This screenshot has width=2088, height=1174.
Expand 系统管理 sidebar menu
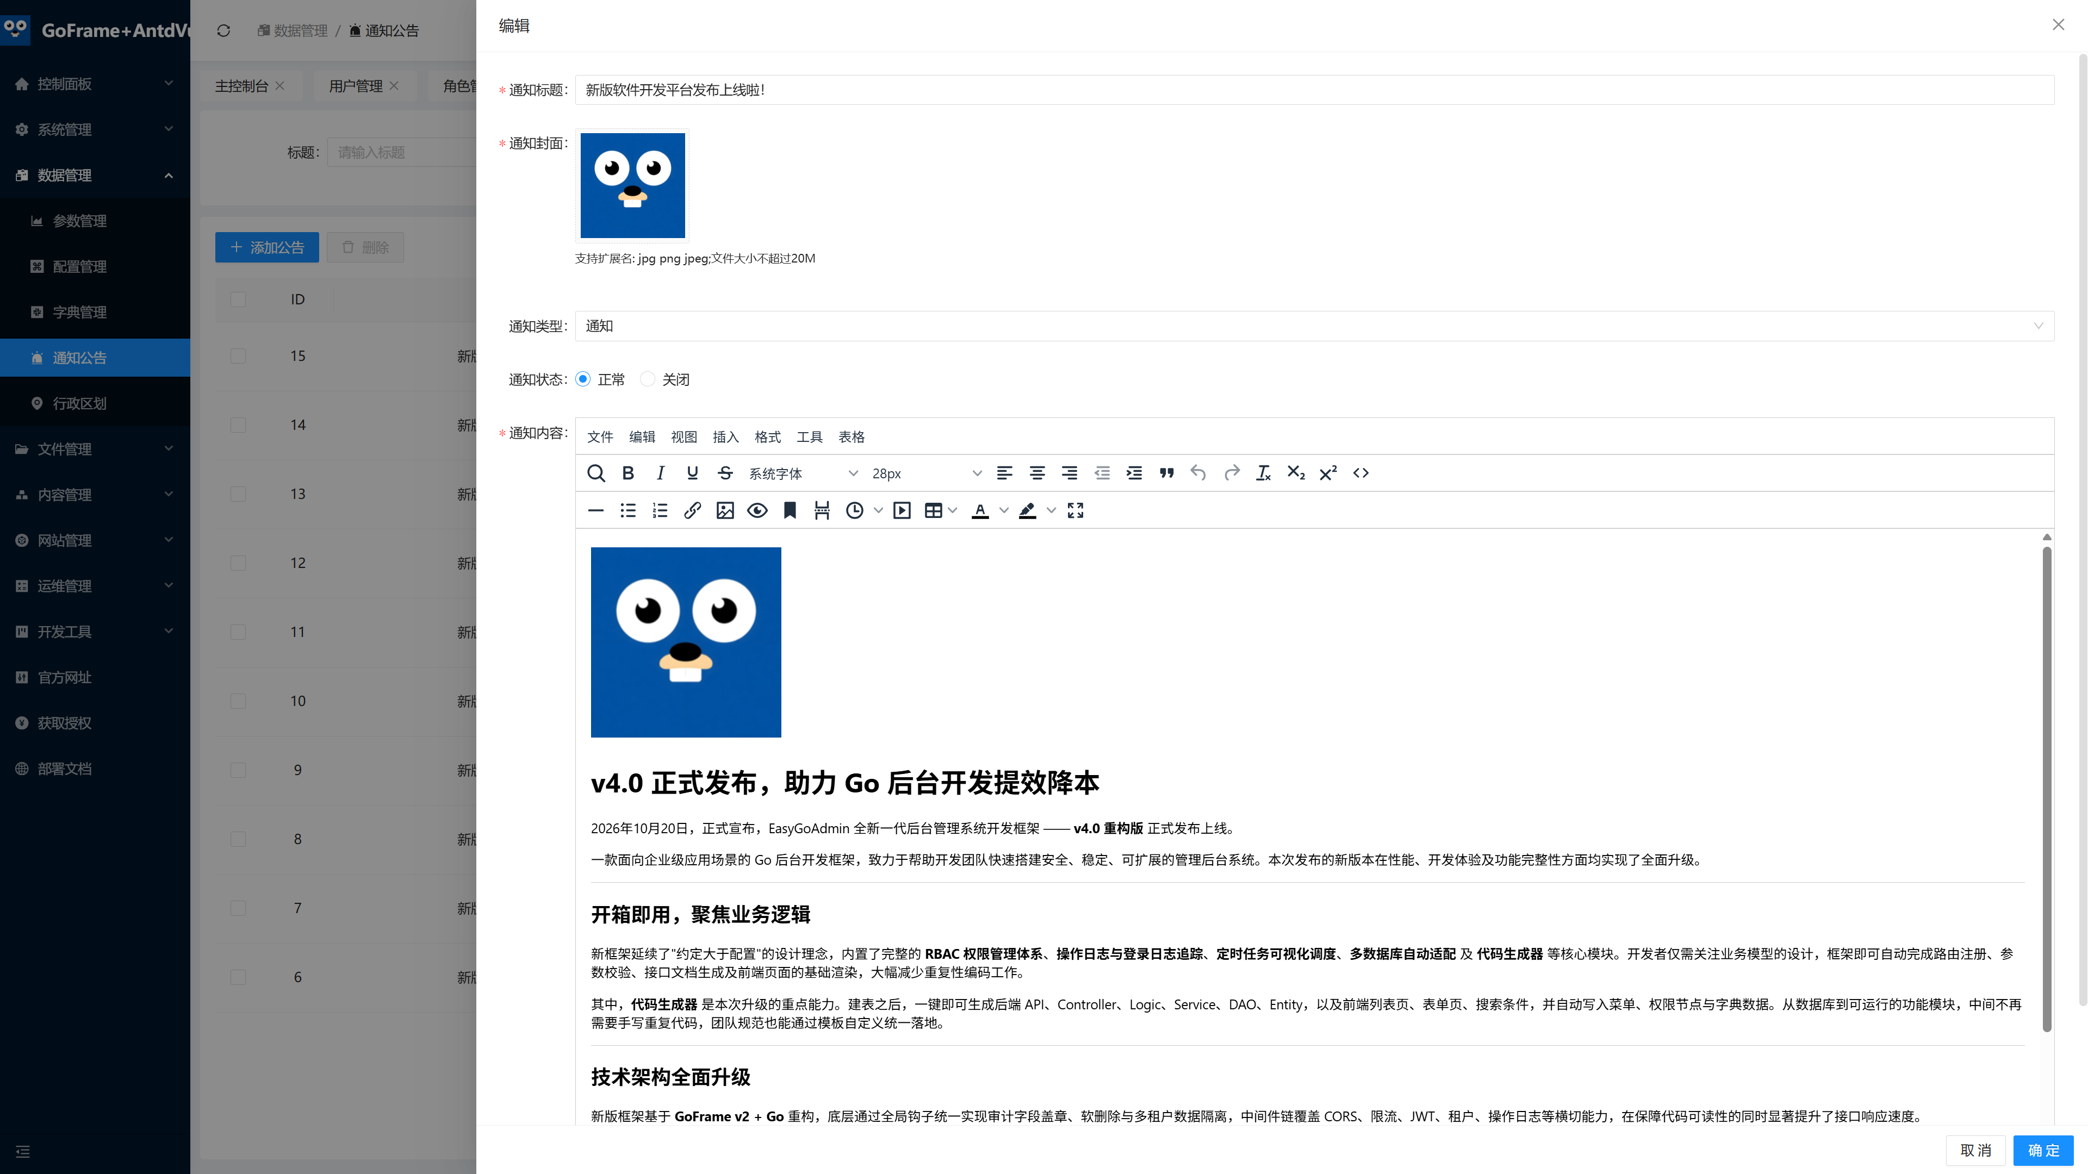95,130
